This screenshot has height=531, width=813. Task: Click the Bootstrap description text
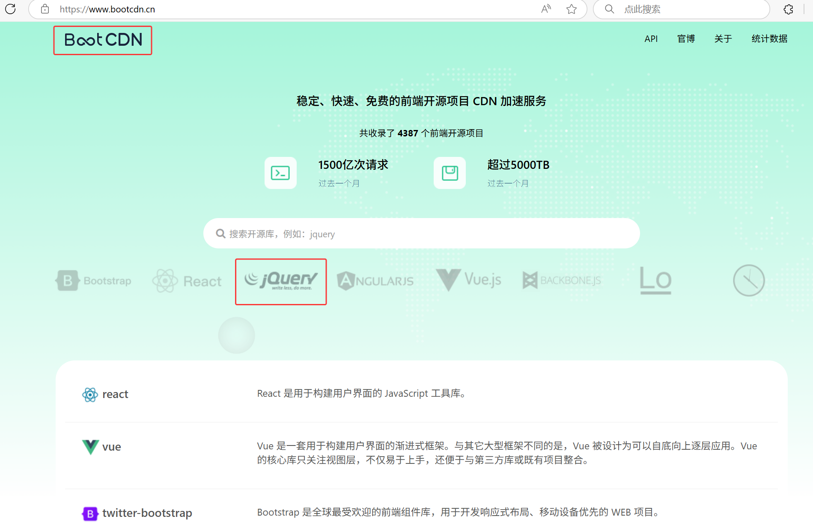click(x=459, y=512)
